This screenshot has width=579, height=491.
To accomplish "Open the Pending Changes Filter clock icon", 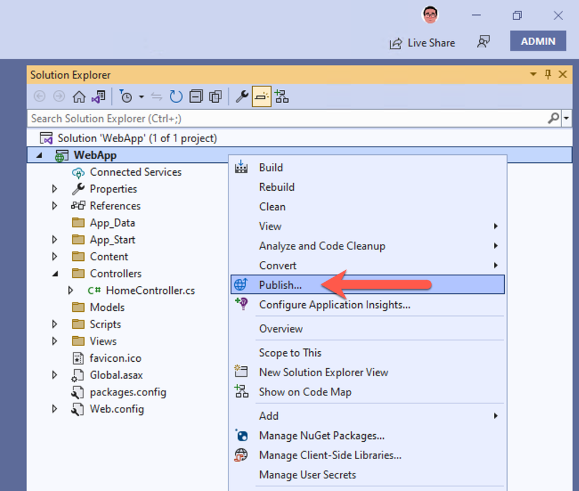I will [x=126, y=97].
